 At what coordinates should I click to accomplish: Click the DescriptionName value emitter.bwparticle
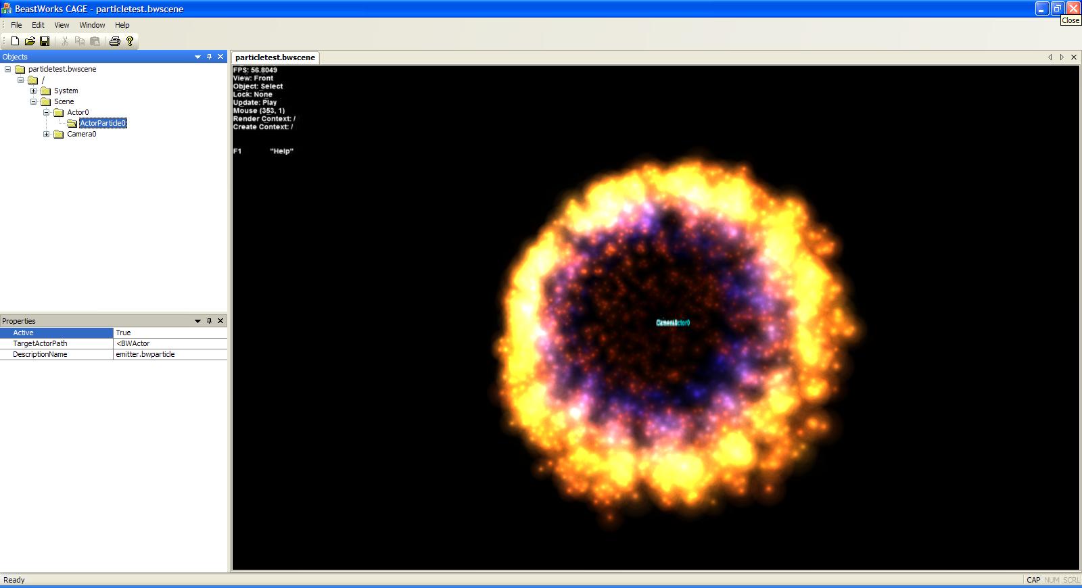click(169, 354)
